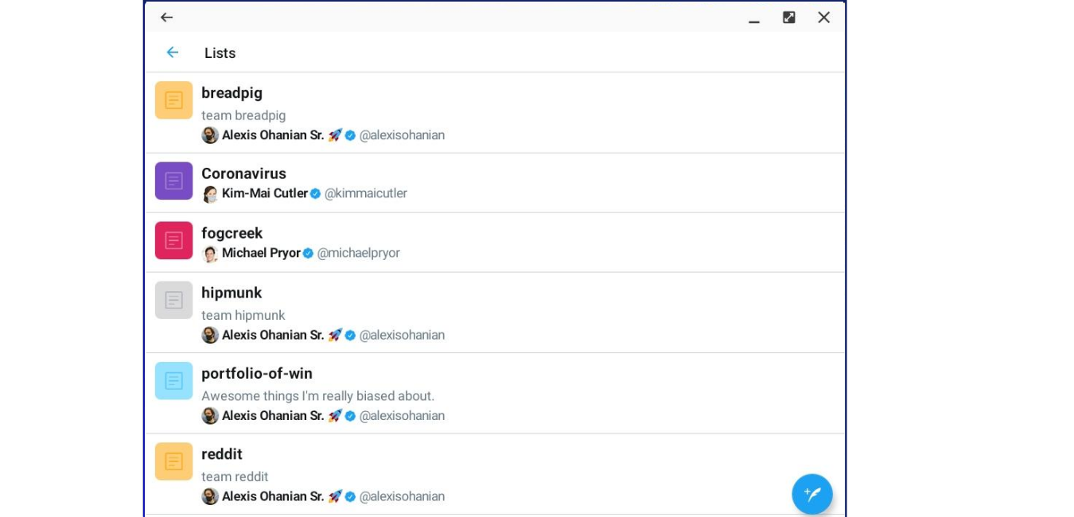The image size is (1074, 517).
Task: Click the purple Coronavirus list icon
Action: (x=173, y=181)
